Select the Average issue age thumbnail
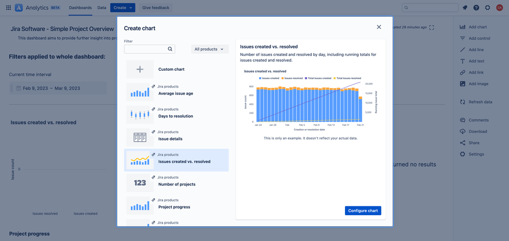The width and height of the screenshot is (509, 241). (140, 92)
